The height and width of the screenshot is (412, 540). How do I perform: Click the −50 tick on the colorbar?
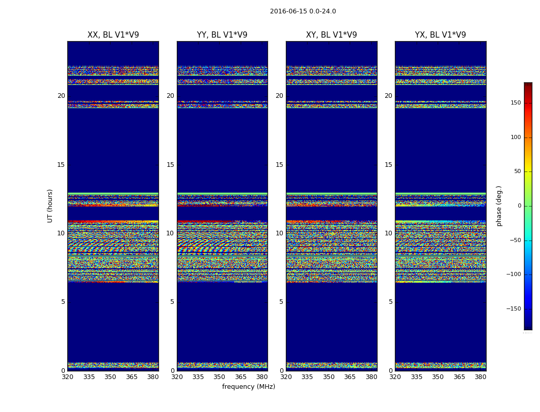(x=515, y=240)
